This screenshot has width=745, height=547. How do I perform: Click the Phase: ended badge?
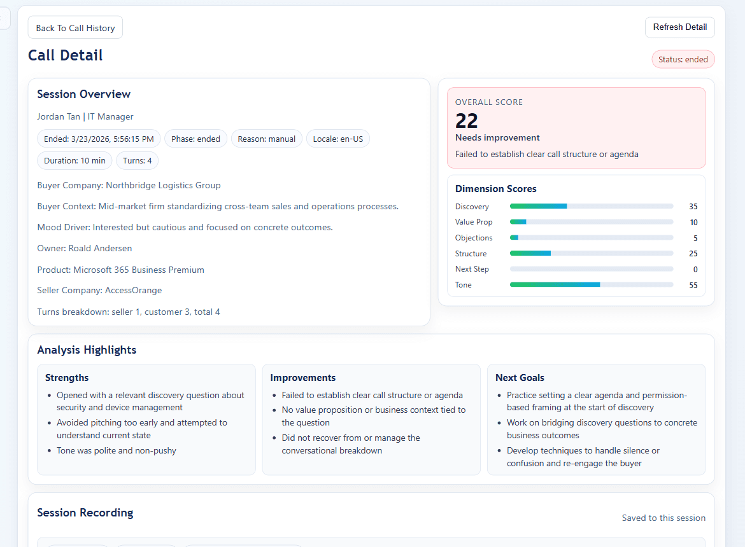tap(195, 138)
